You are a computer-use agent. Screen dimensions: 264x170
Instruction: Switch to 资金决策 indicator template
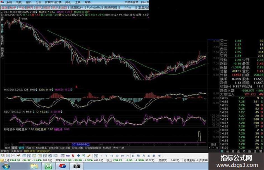click(x=77, y=148)
